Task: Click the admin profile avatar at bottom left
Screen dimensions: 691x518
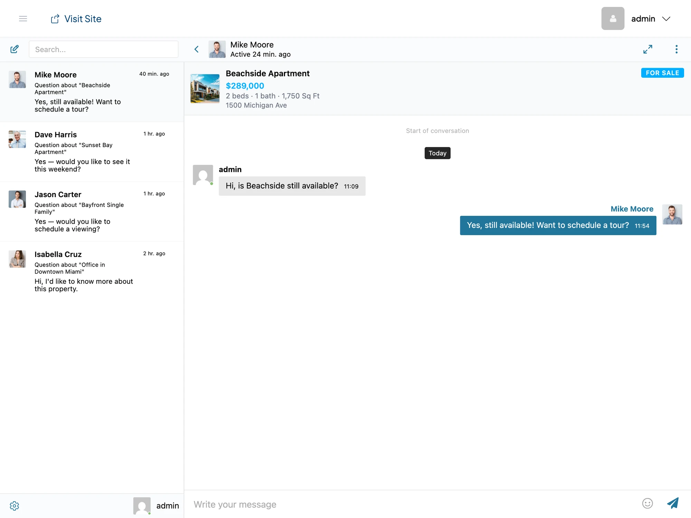Action: pos(142,506)
